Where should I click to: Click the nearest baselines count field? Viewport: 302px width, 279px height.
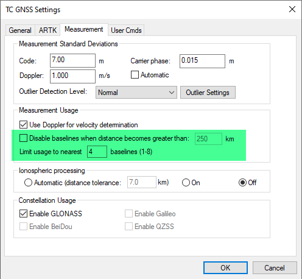97,152
